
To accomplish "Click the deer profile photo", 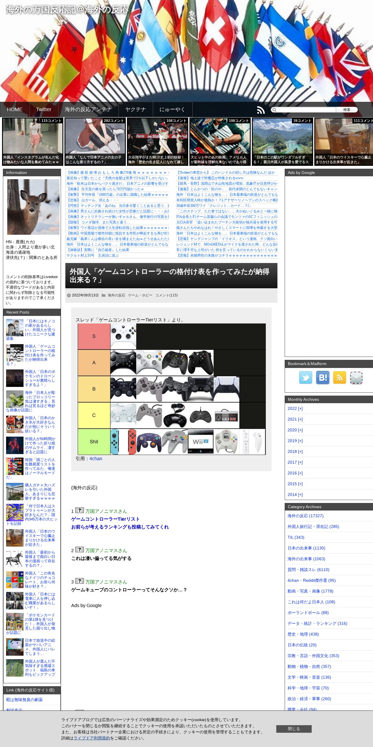I will (x=33, y=207).
